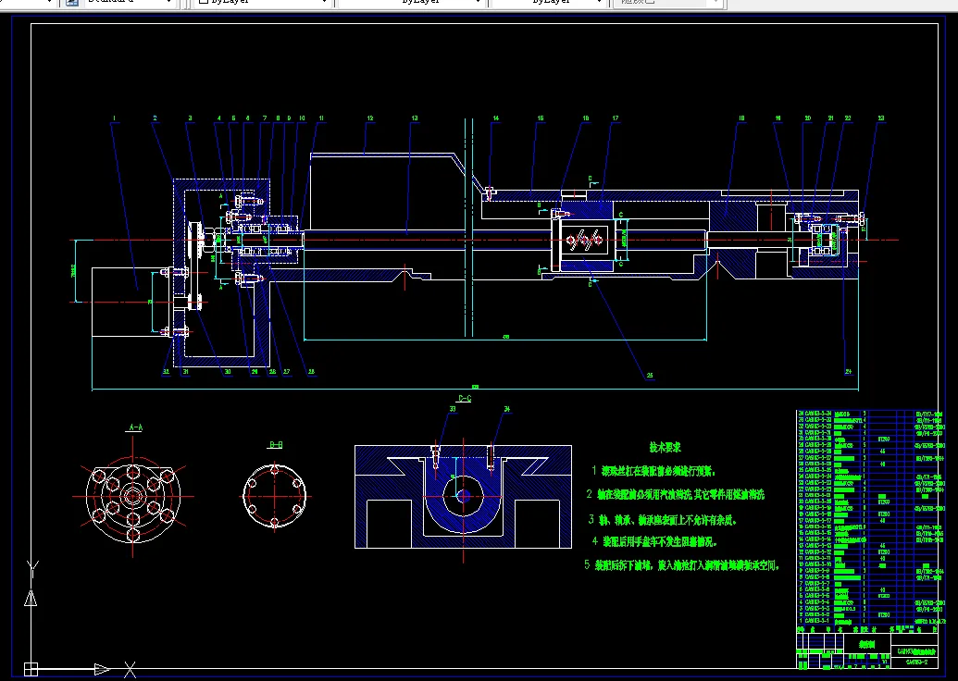This screenshot has height=681, width=958.
Task: Select the B-B section view label
Action: 276,445
